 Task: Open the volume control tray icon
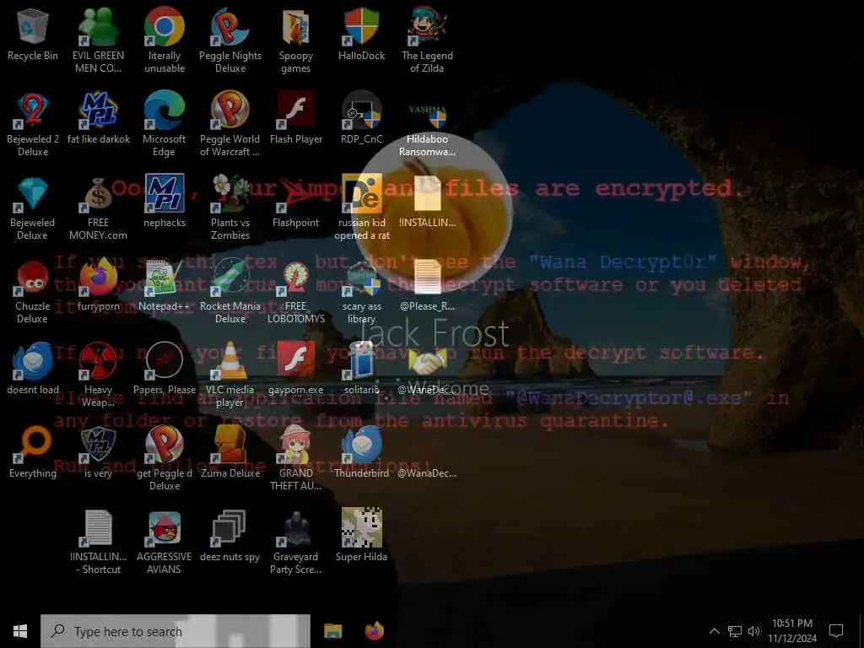tap(753, 631)
